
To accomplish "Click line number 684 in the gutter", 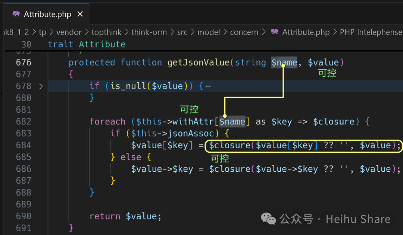I will pyautogui.click(x=24, y=145).
